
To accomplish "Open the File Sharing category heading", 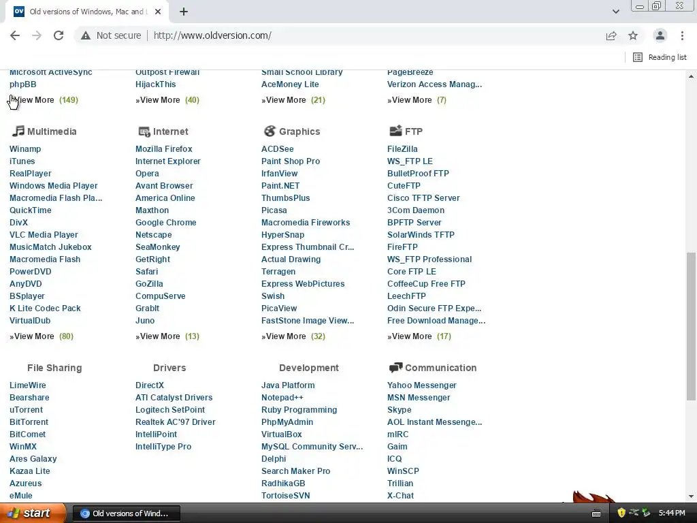I will [x=54, y=368].
